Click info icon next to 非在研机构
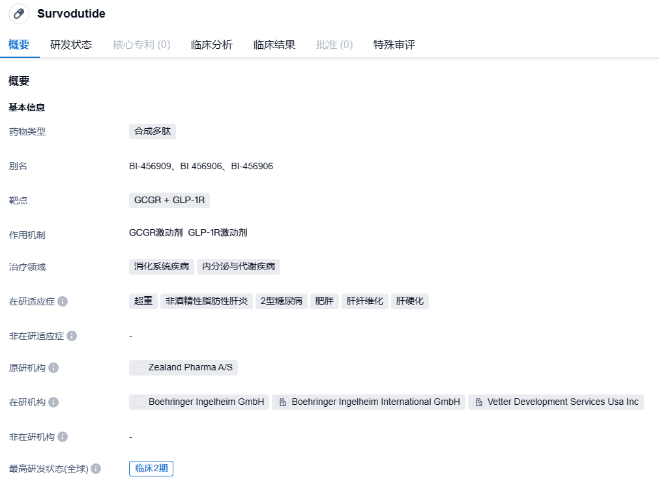 [x=63, y=437]
